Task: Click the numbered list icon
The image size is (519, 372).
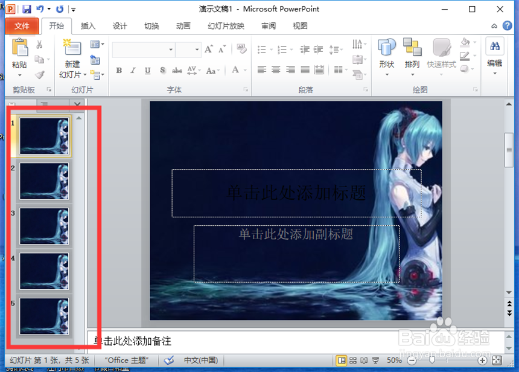Action: [282, 50]
